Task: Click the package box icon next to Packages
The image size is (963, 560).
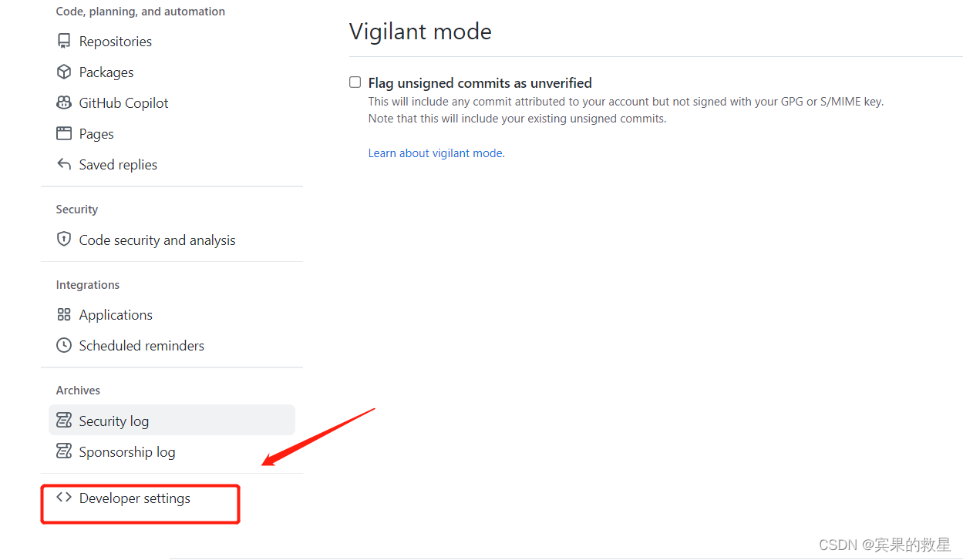Action: tap(63, 72)
